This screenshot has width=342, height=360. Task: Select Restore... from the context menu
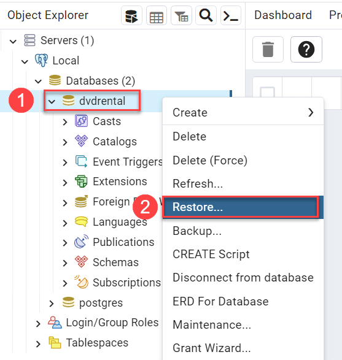(x=241, y=207)
